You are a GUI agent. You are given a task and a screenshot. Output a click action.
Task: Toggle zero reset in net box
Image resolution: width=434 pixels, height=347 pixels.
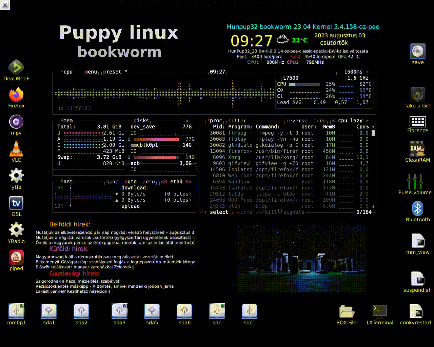[149, 182]
